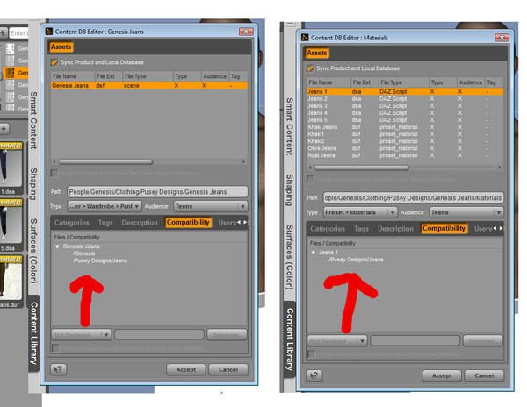Click 5.dsa thumbnail in content library
The height and width of the screenshot is (407, 527).
(x=11, y=225)
